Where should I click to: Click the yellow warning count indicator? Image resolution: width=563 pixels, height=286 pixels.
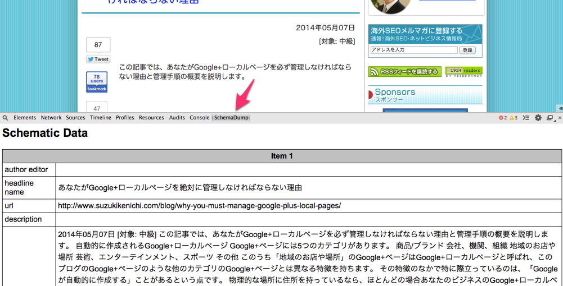click(514, 117)
